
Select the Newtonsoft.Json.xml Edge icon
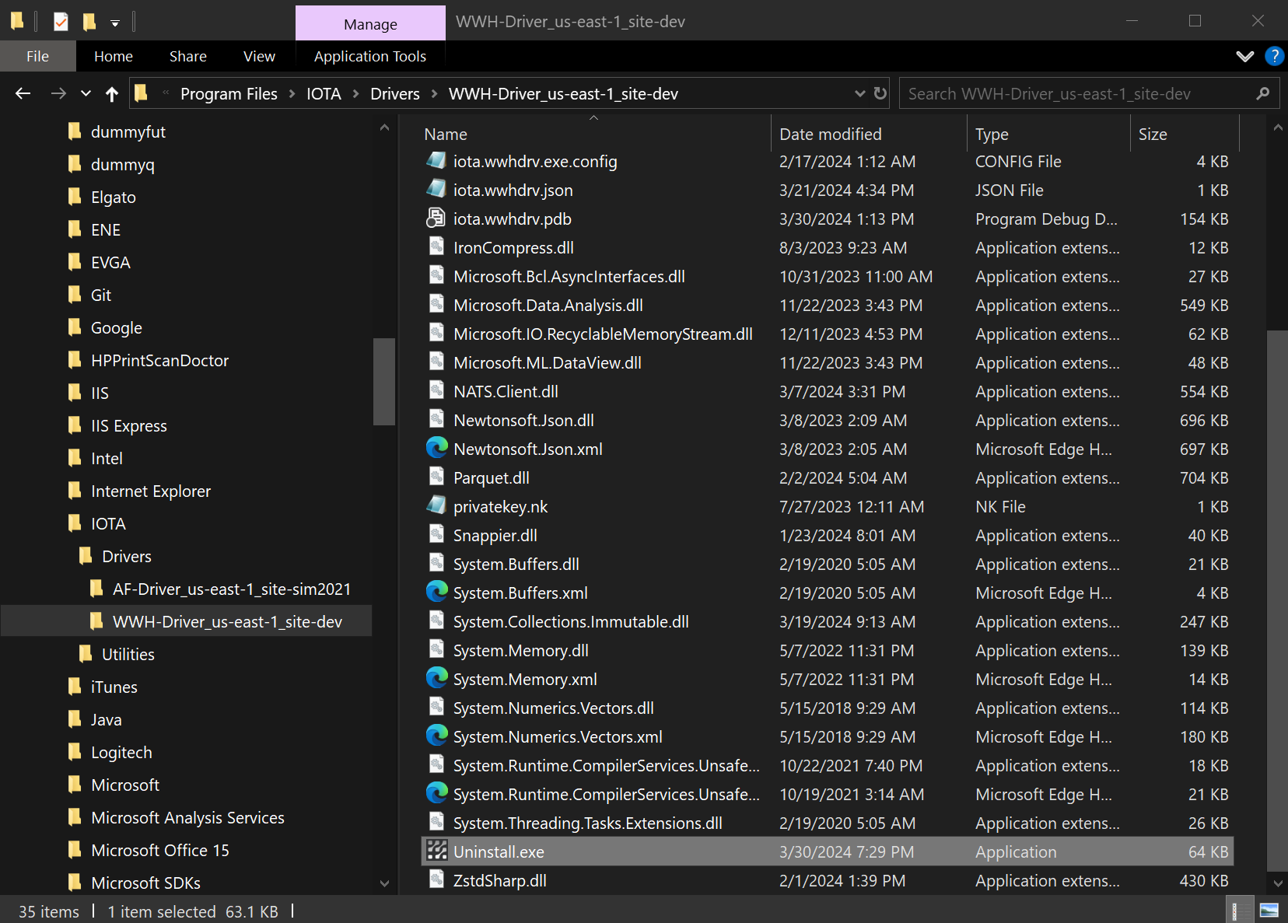pos(436,449)
